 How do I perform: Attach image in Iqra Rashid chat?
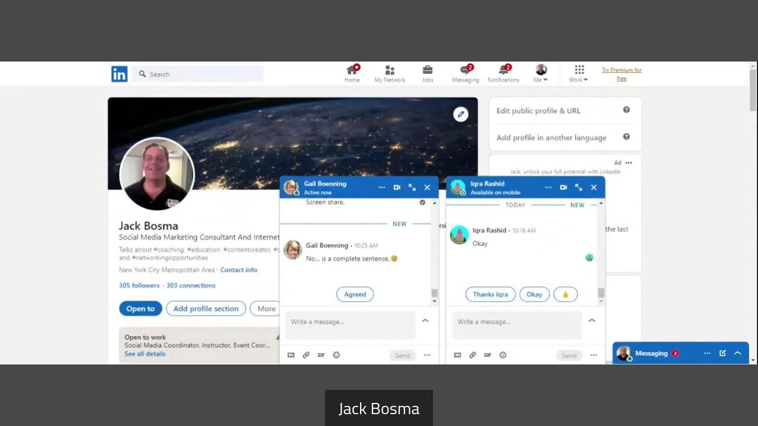click(x=457, y=355)
